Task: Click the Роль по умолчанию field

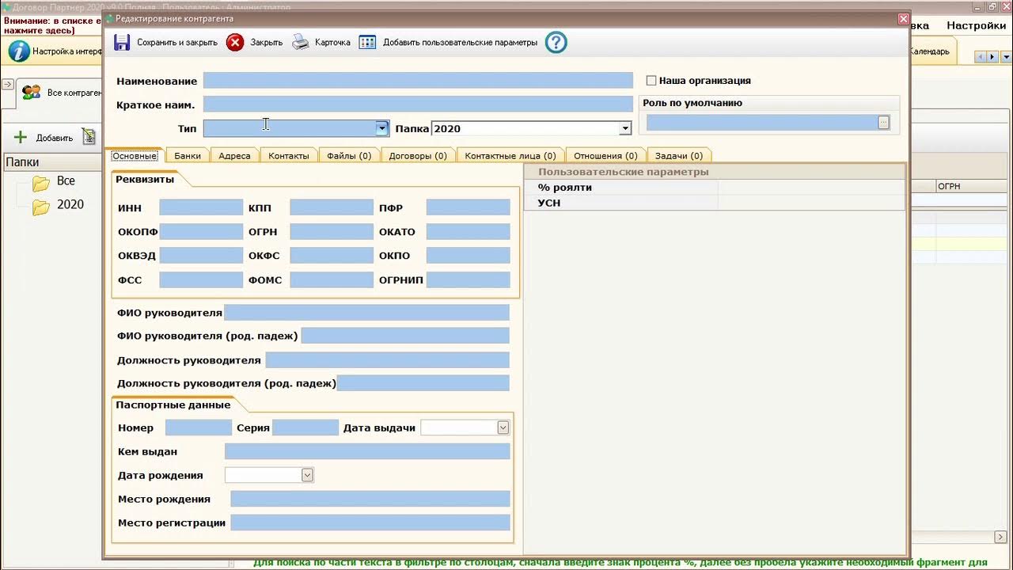Action: click(762, 123)
